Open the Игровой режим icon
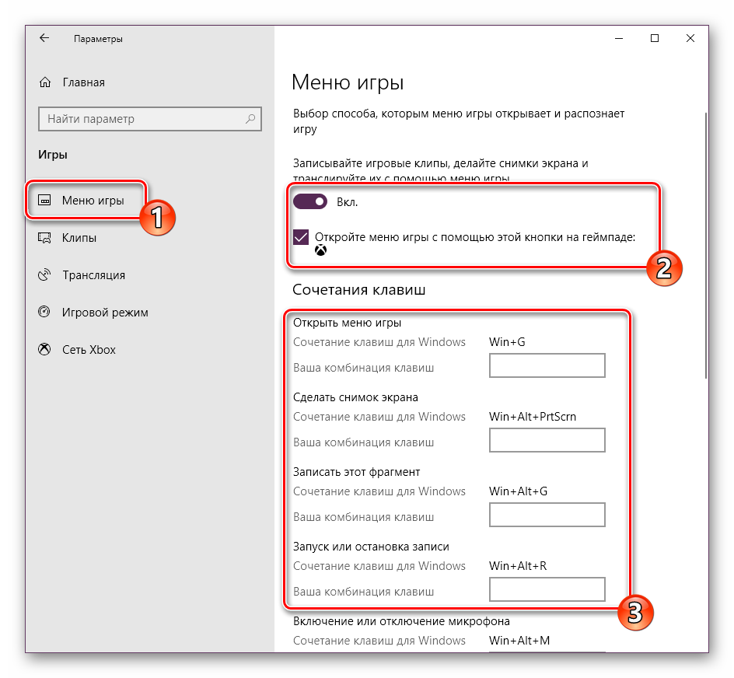 coord(45,313)
